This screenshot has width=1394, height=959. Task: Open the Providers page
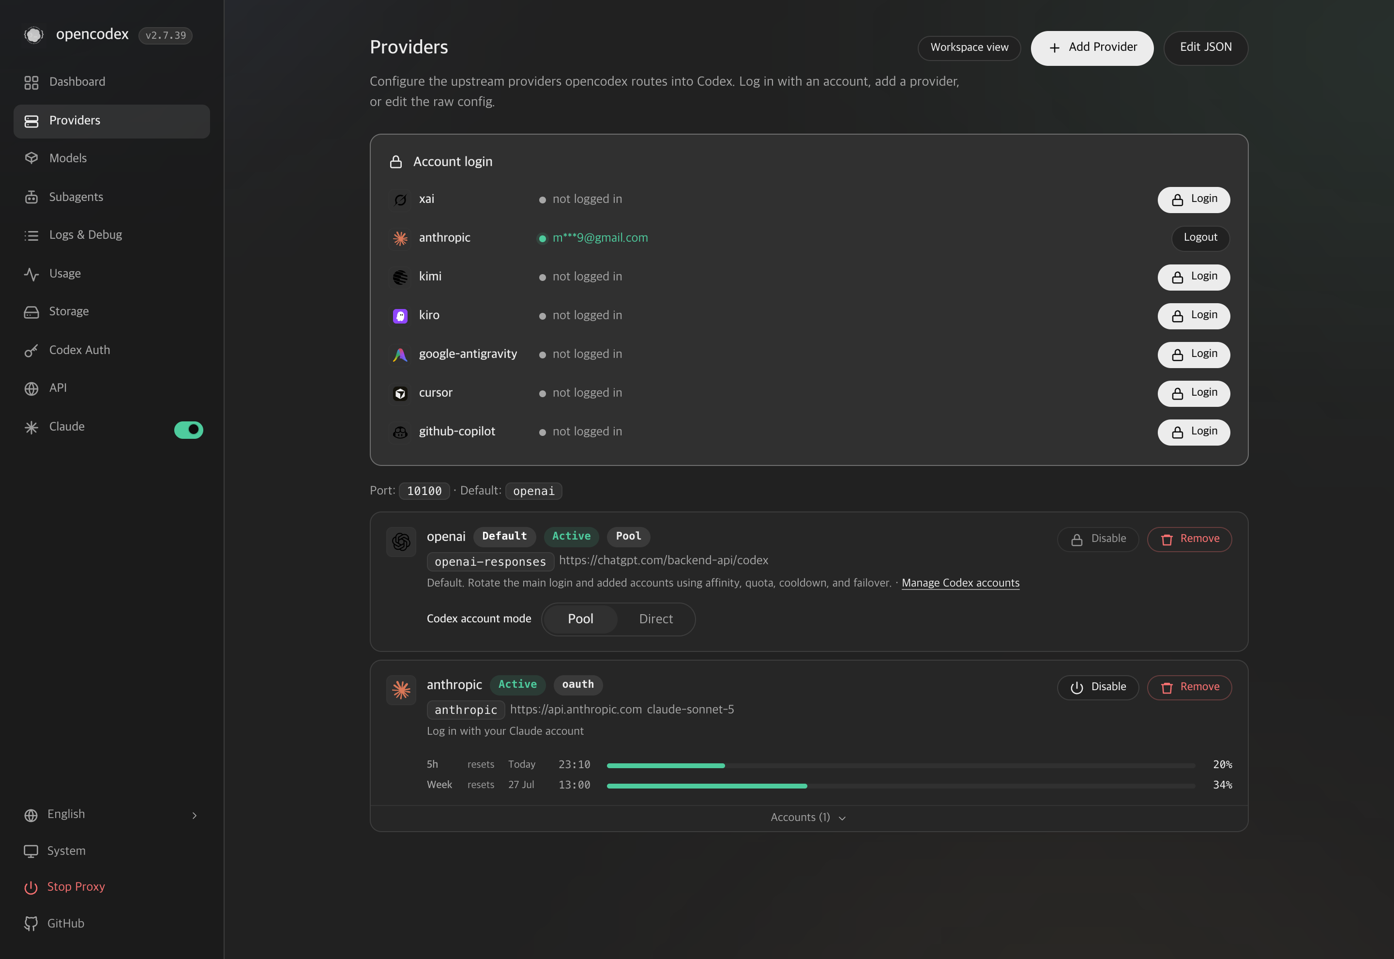pos(112,122)
